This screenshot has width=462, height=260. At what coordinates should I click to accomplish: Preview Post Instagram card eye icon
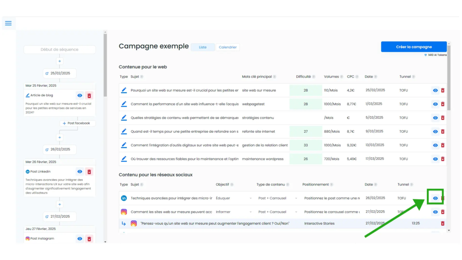[79, 239]
